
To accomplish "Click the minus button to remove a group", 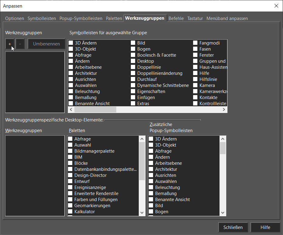I will 20,44.
